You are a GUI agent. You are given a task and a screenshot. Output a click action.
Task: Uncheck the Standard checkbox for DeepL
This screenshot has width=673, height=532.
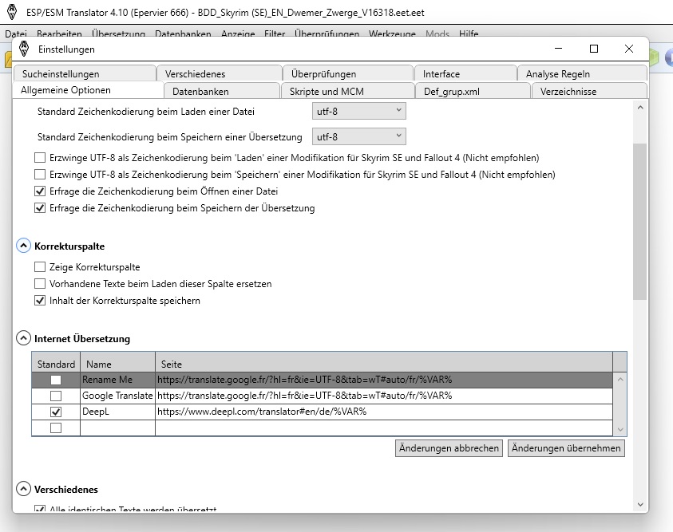tap(56, 412)
